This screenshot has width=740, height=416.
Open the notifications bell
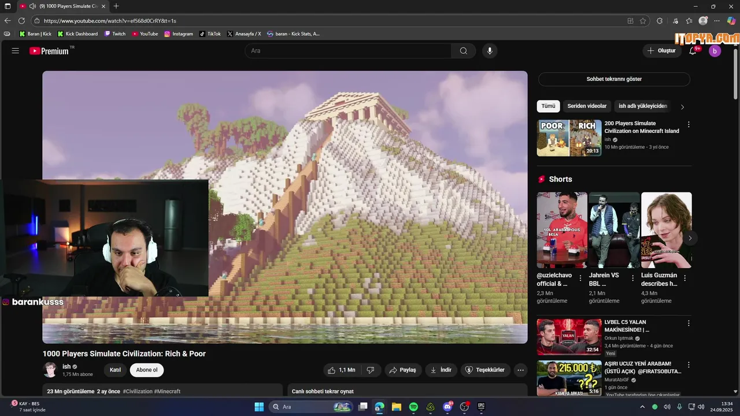(x=693, y=51)
